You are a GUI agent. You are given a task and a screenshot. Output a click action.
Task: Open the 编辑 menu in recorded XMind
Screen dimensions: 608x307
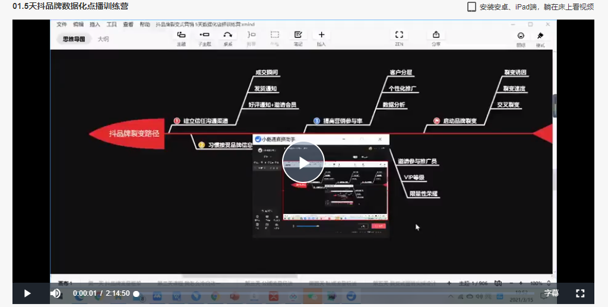78,24
